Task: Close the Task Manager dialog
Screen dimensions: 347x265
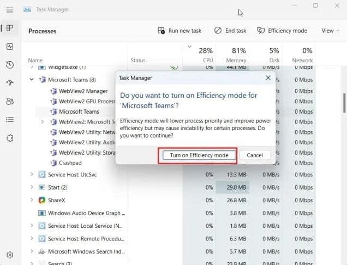Action: pos(268,78)
